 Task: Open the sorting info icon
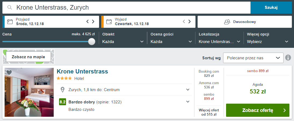288,58
